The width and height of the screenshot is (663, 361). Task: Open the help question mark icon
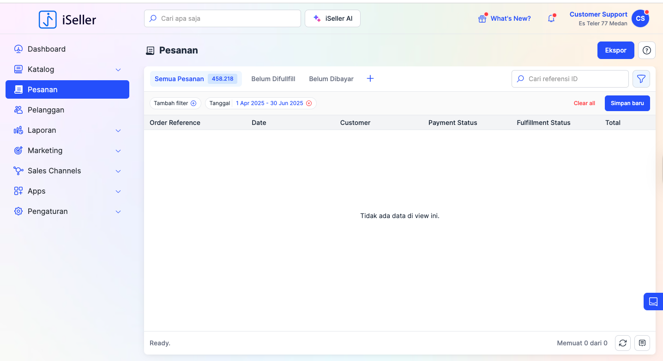click(646, 50)
